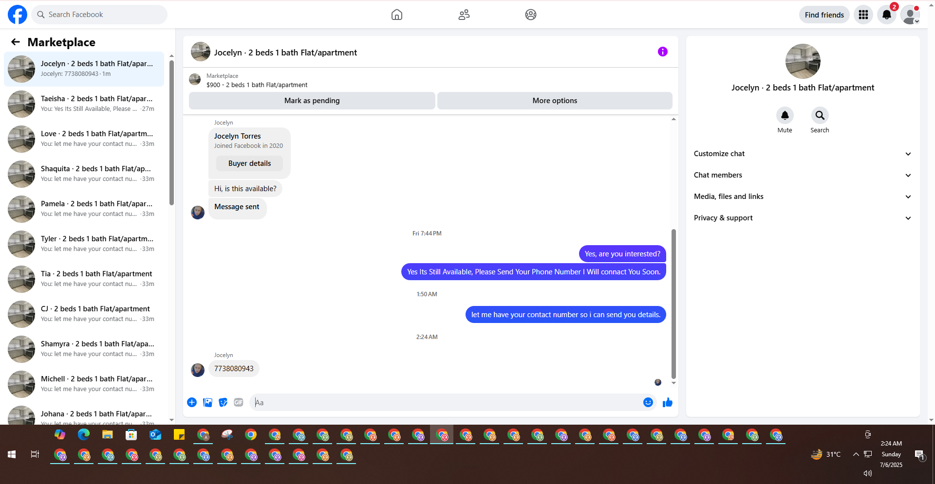The image size is (935, 484).
Task: Open Snipping Tool from taskbar
Action: pos(227,434)
